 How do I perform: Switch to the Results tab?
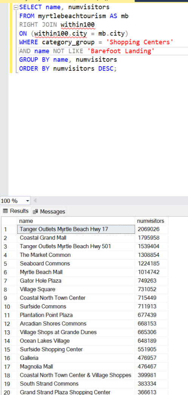point(15,211)
